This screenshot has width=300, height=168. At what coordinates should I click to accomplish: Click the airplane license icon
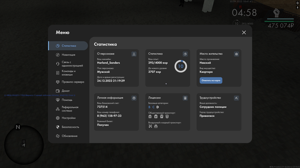[x=150, y=126]
